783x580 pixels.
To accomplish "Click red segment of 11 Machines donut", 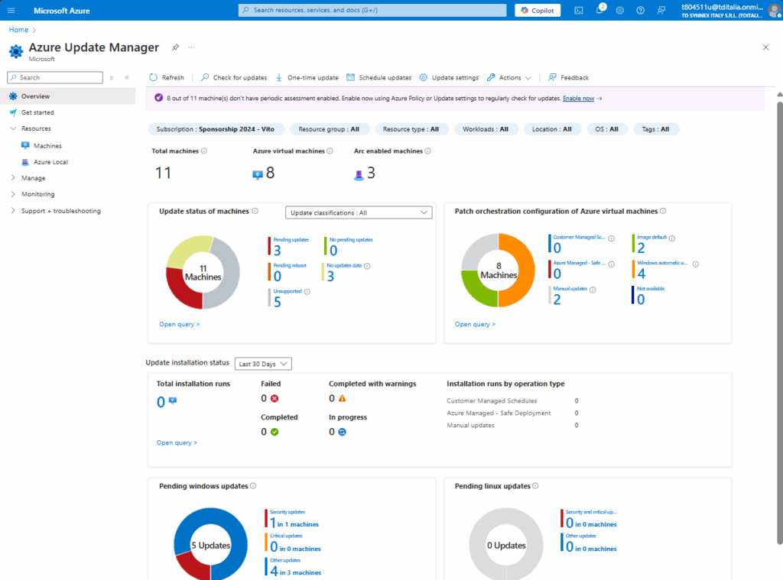I will [180, 290].
